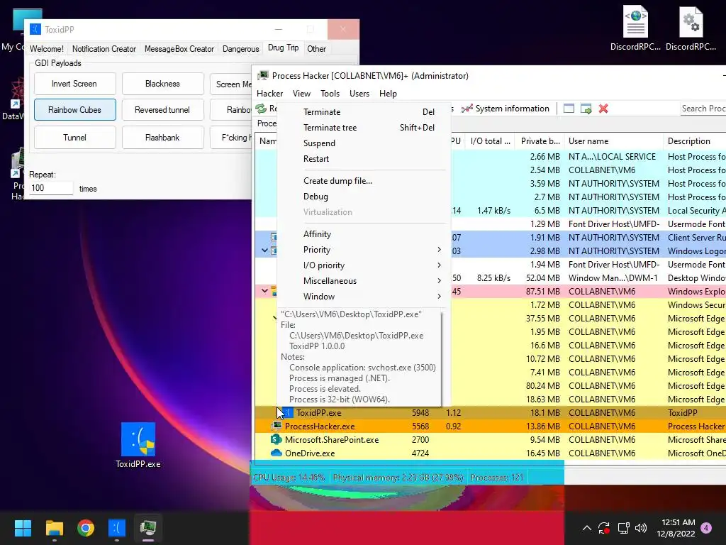
Task: Click the red X terminate window icon
Action: (x=603, y=109)
